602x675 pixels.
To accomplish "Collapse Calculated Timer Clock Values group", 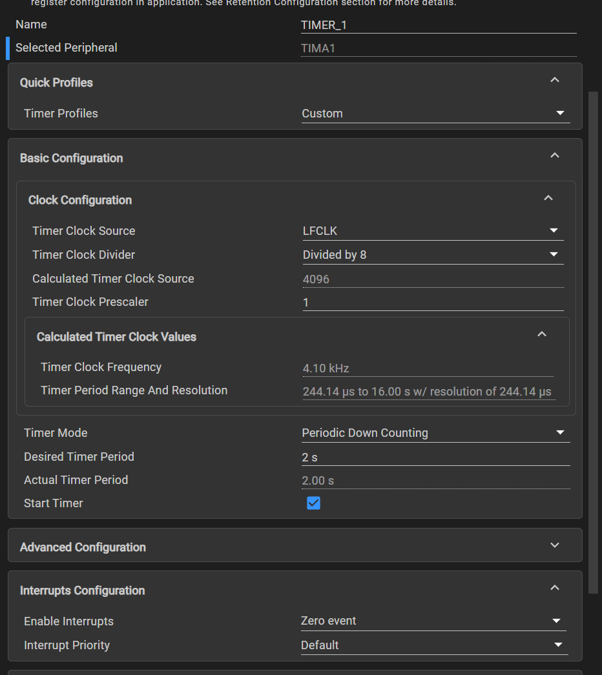I will point(542,334).
